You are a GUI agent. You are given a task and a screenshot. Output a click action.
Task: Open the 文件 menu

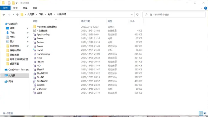pos(5,8)
